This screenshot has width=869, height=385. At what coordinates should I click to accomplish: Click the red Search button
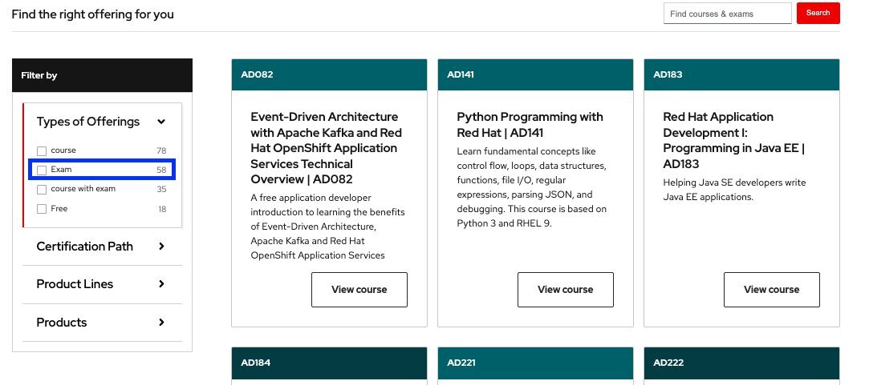tap(818, 14)
